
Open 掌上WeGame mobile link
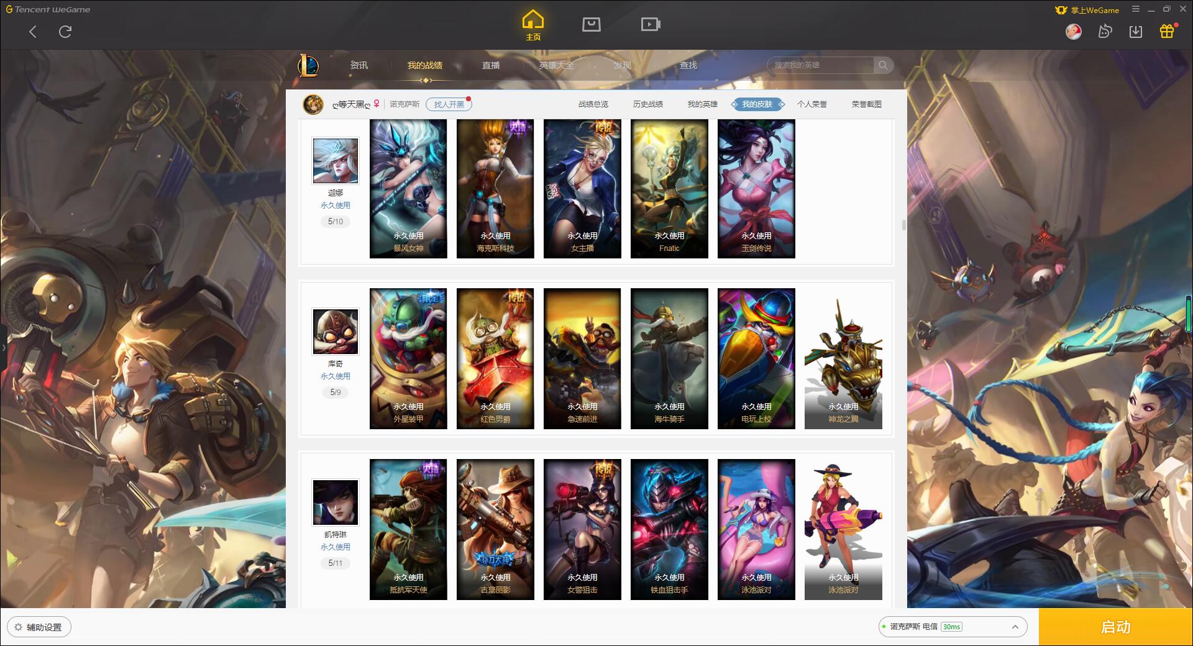(1087, 10)
